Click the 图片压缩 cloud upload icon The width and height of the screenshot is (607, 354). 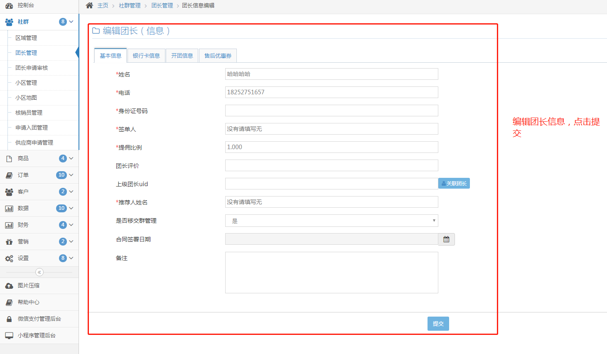9,286
